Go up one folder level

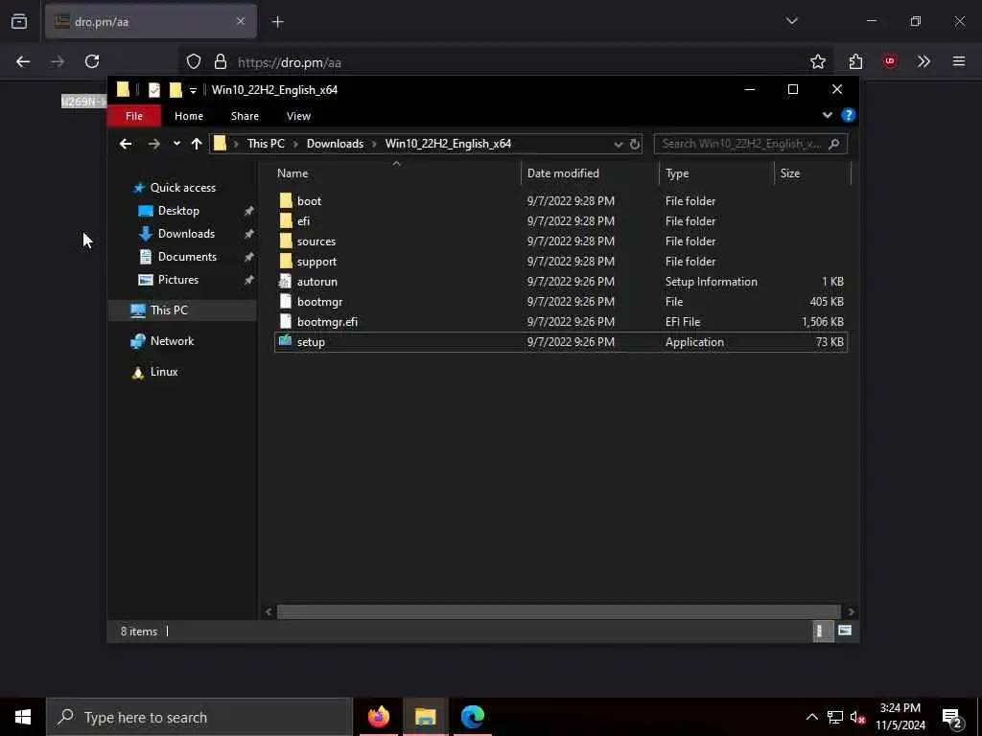click(x=196, y=144)
